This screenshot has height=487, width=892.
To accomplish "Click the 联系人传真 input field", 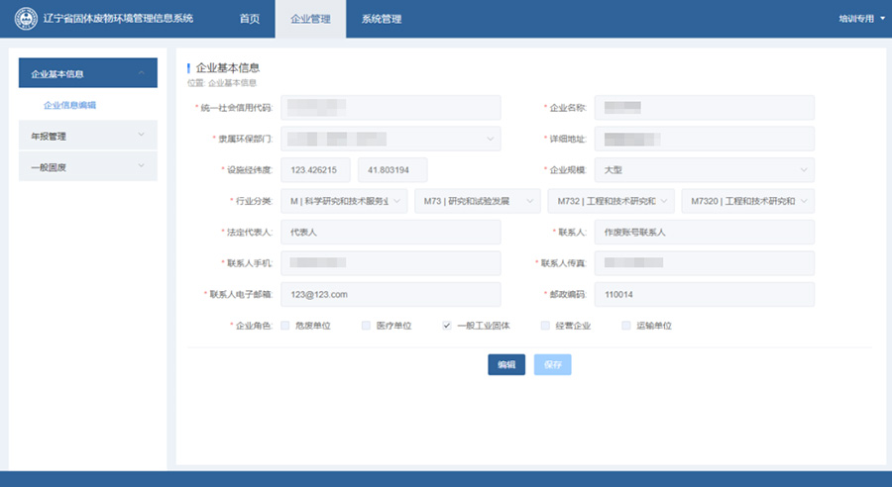I will (x=705, y=263).
